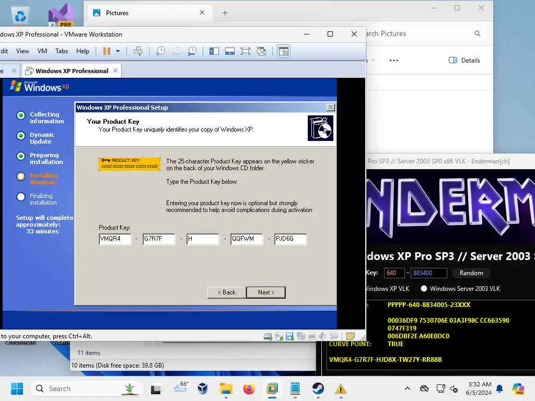Open the Notepad taskbar icon
The height and width of the screenshot is (401, 535).
coord(295,388)
